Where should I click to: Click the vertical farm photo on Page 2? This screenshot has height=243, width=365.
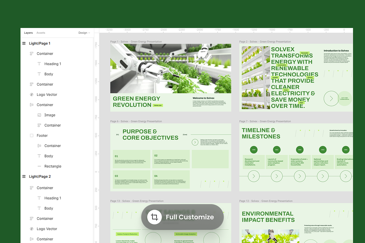tap(256, 77)
